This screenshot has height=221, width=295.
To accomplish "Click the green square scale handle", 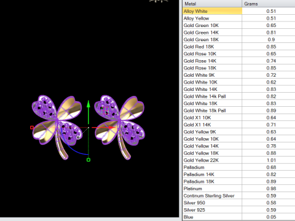I will coord(88,160).
